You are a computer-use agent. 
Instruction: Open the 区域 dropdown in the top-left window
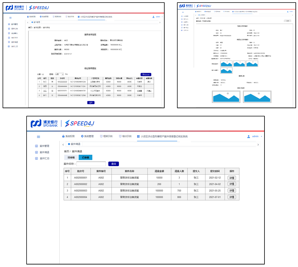click(60, 74)
